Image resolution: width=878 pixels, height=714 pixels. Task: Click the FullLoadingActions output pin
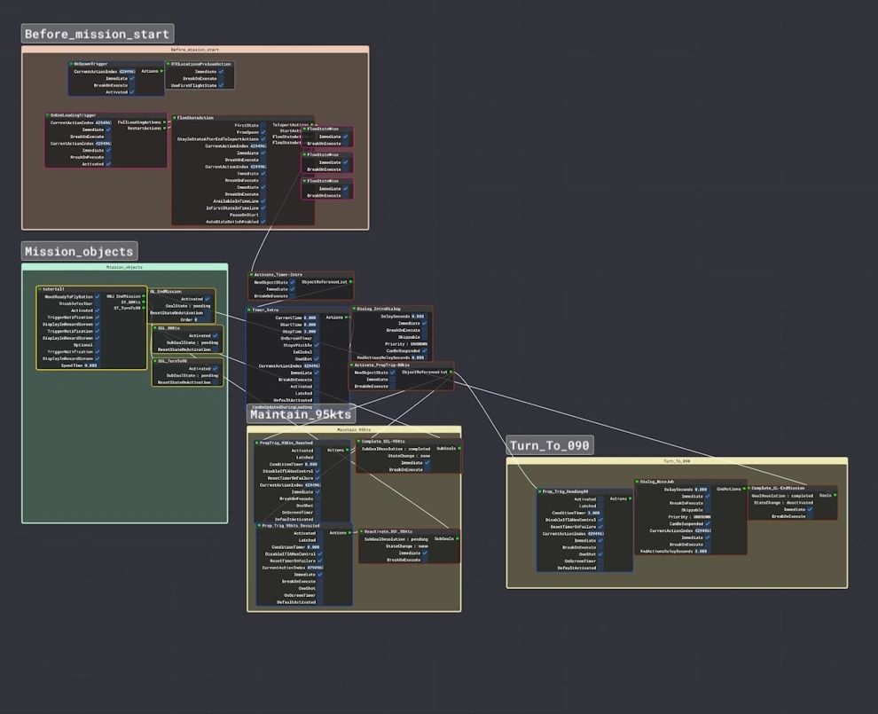[x=165, y=122]
